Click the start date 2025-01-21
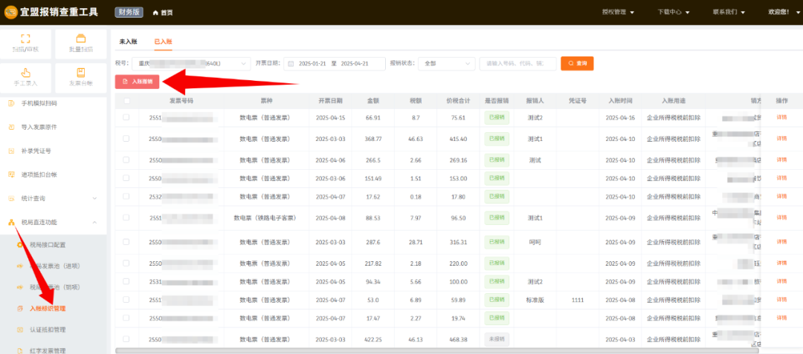The width and height of the screenshot is (803, 354). [312, 64]
